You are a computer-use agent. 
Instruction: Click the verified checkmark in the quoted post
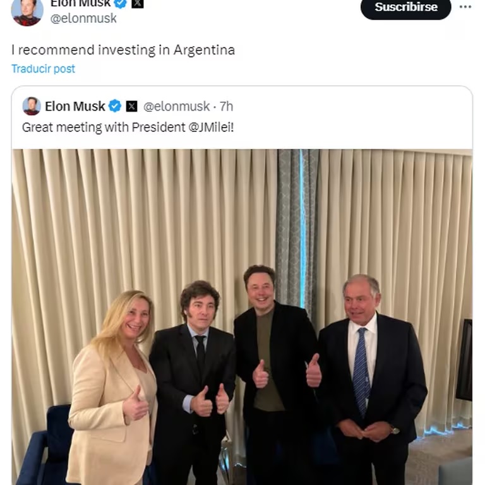pos(115,106)
